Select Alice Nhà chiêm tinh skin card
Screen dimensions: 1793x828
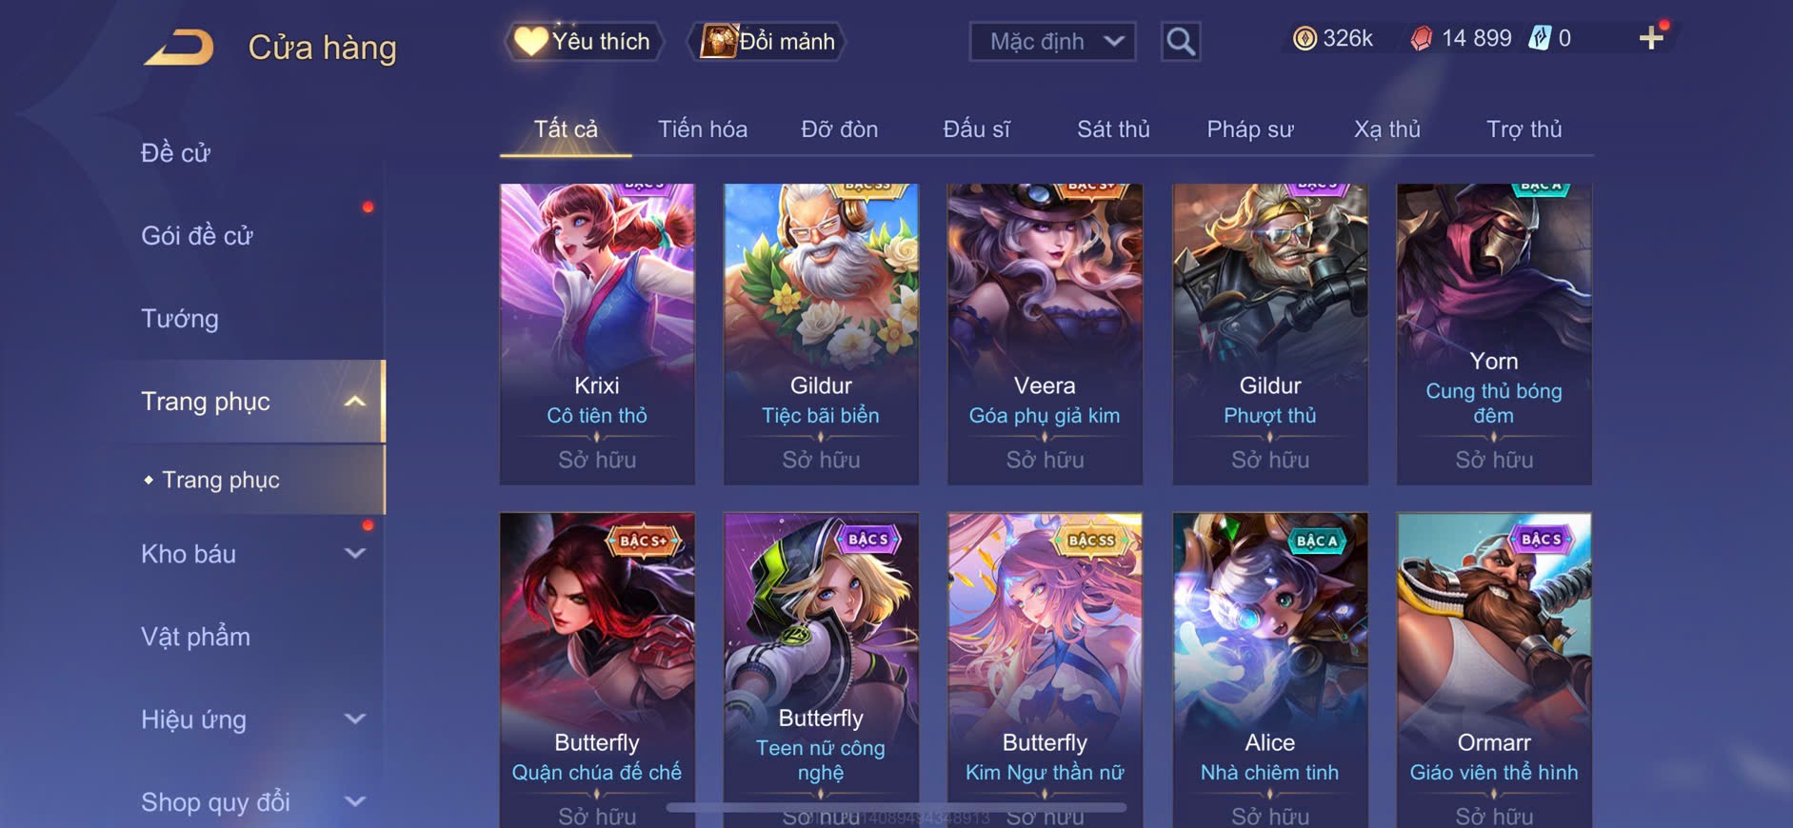[x=1270, y=670]
